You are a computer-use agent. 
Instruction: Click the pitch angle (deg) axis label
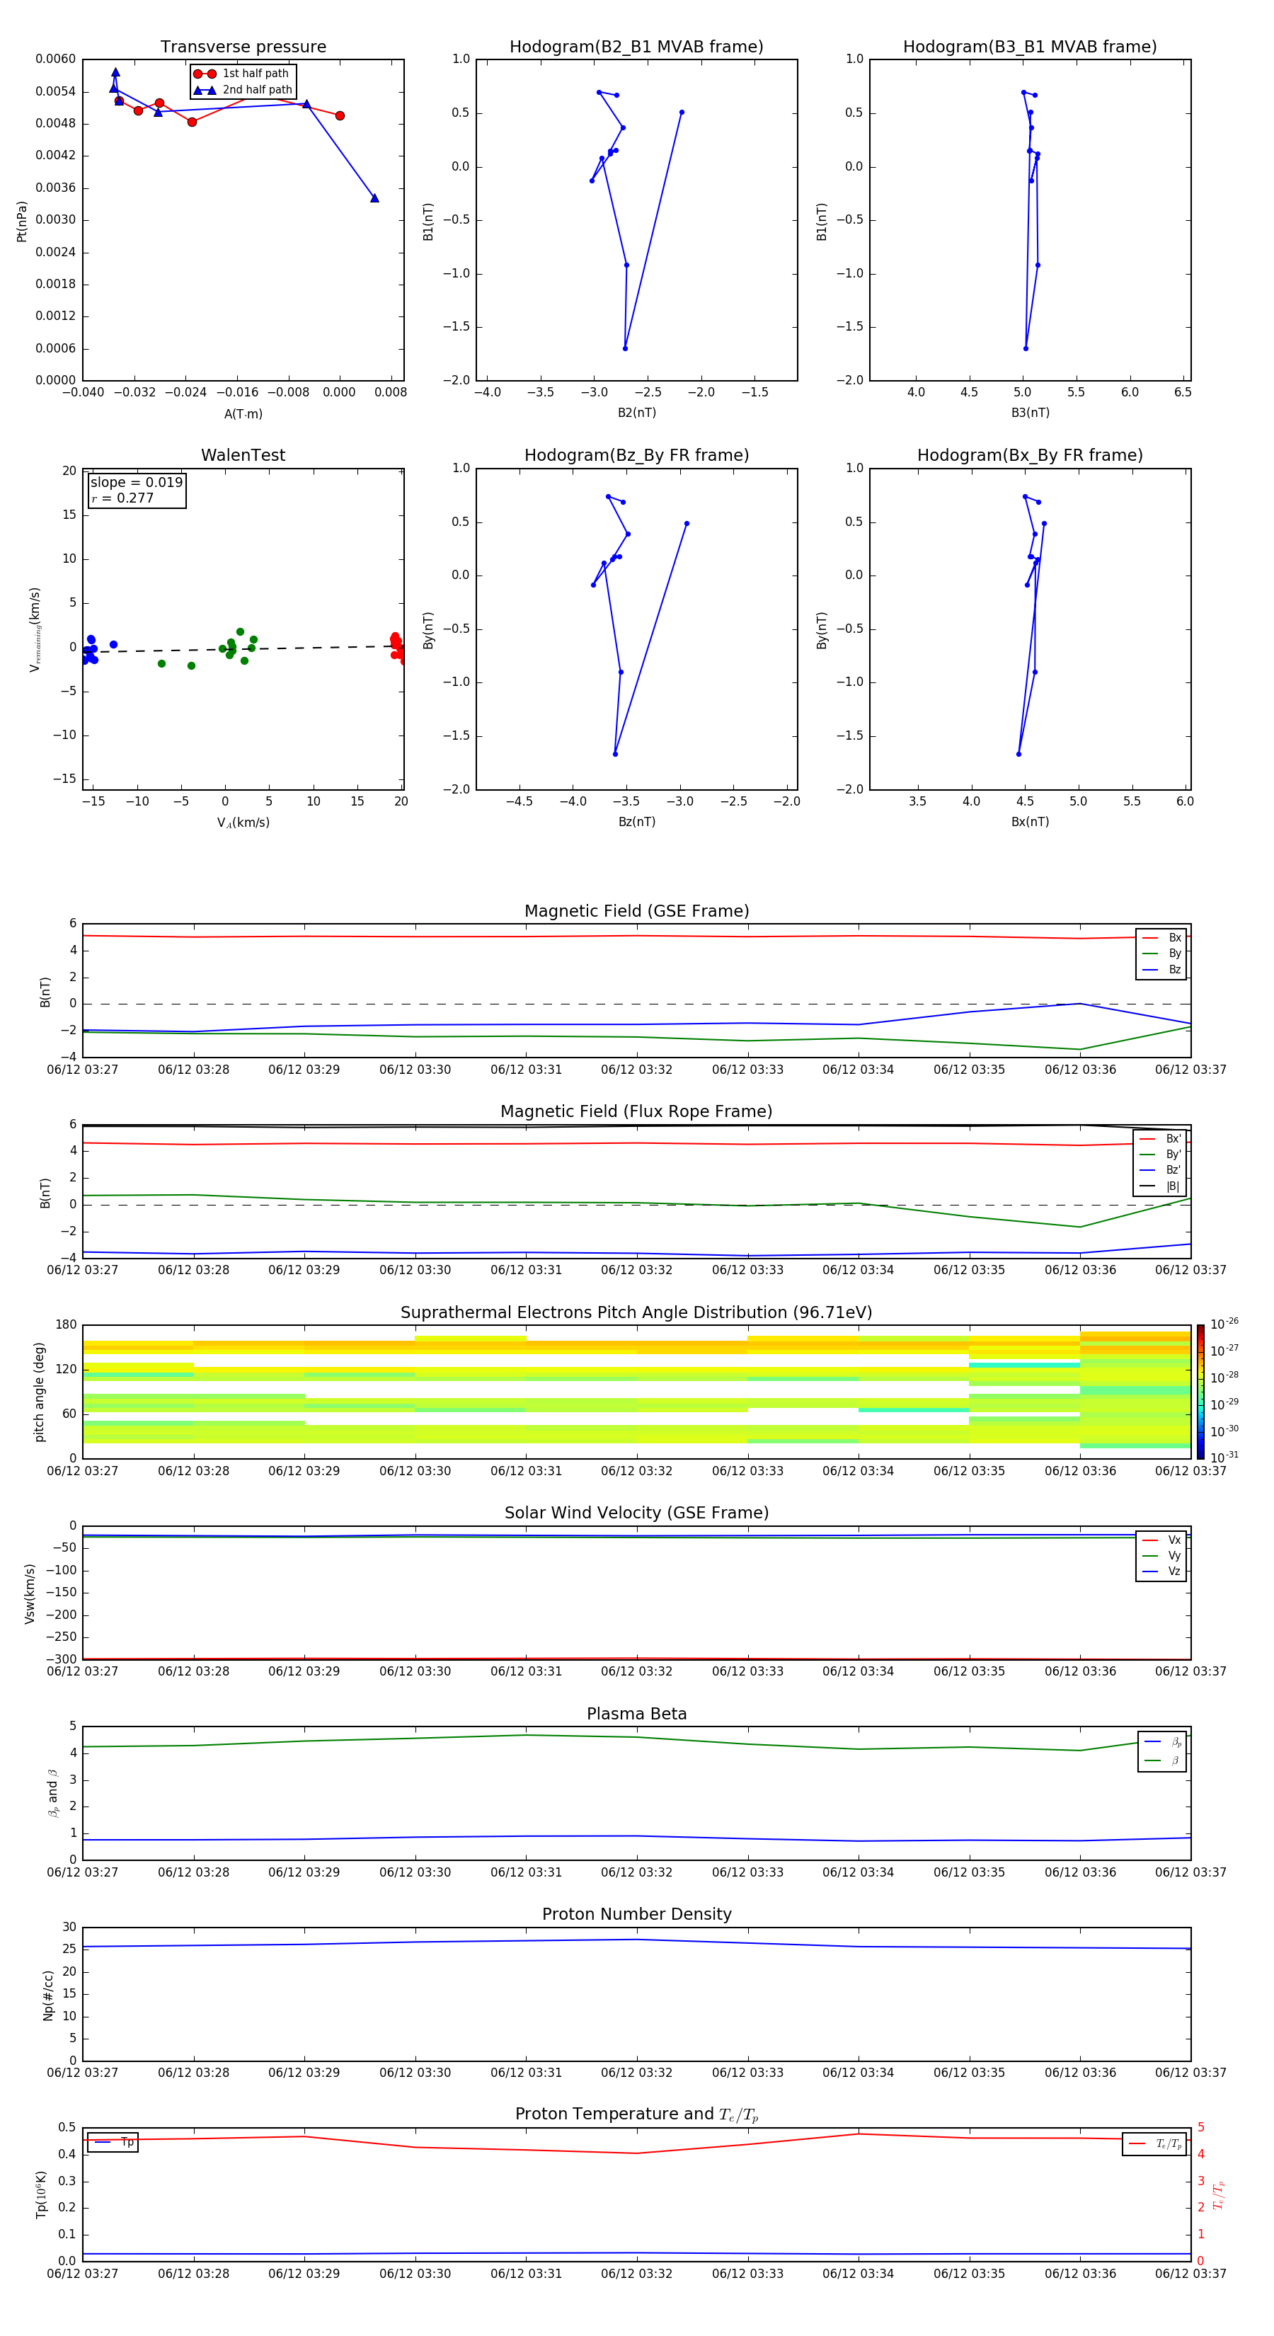click(x=39, y=1392)
